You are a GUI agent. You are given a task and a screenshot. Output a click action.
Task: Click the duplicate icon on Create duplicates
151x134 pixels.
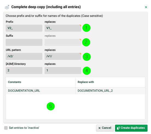point(118,128)
